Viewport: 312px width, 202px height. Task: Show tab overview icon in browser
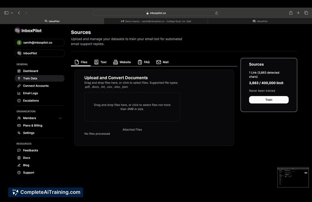click(306, 13)
